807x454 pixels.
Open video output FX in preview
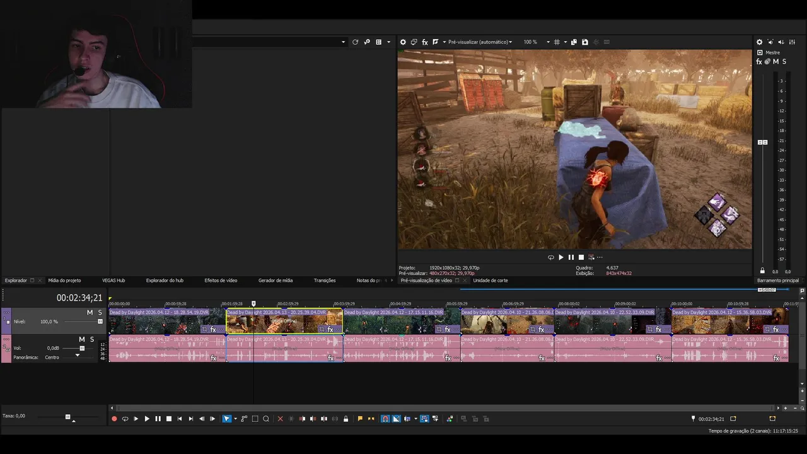point(425,42)
